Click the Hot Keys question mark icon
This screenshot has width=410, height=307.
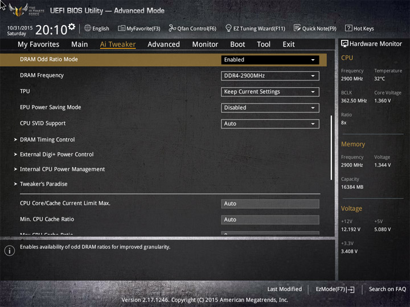348,28
